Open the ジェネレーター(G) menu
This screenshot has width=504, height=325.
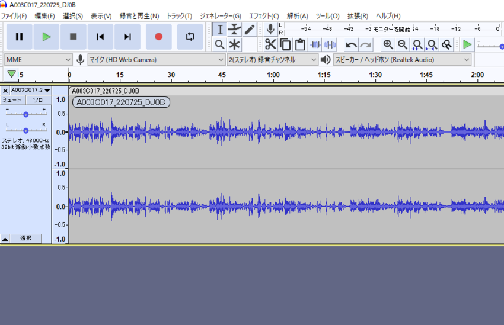[221, 16]
